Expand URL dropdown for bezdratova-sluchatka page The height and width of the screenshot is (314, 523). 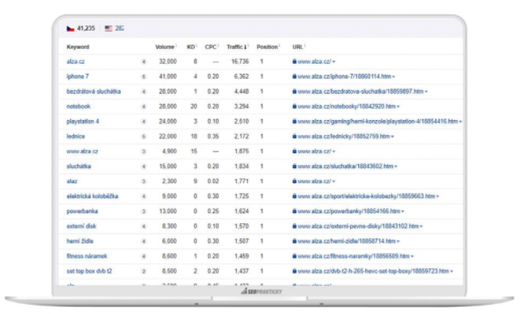coord(426,92)
